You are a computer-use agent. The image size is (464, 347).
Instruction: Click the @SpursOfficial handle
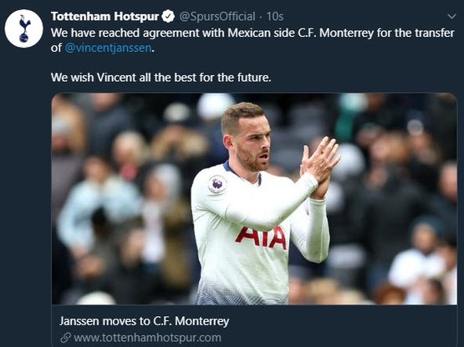217,16
